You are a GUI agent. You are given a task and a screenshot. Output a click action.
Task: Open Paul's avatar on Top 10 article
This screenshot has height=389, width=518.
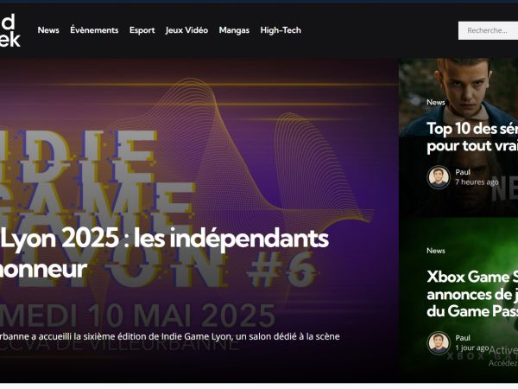439,177
